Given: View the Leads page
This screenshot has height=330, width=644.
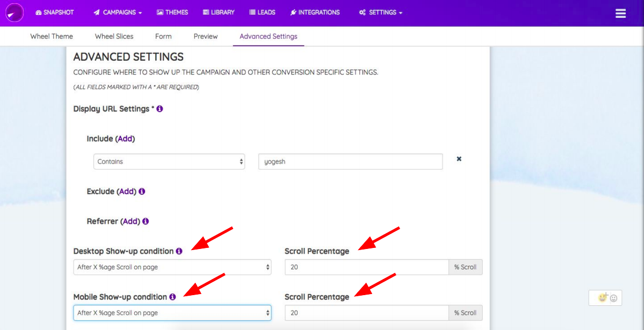Looking at the screenshot, I should tap(262, 12).
